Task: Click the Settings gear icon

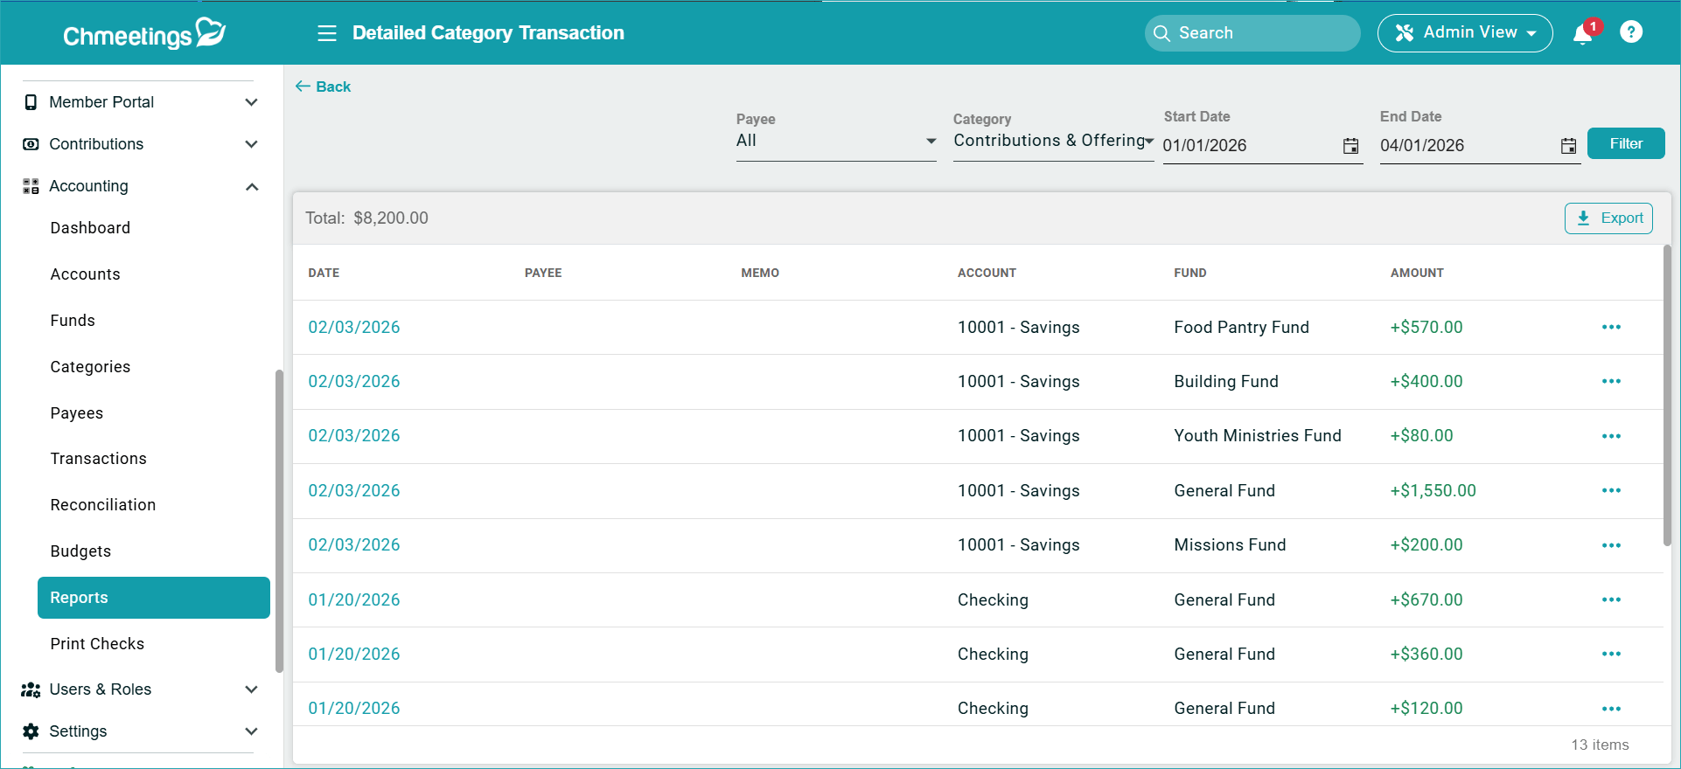Action: coord(31,731)
